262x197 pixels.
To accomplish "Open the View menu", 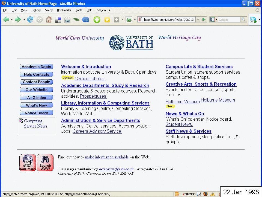I will tap(24, 10).
